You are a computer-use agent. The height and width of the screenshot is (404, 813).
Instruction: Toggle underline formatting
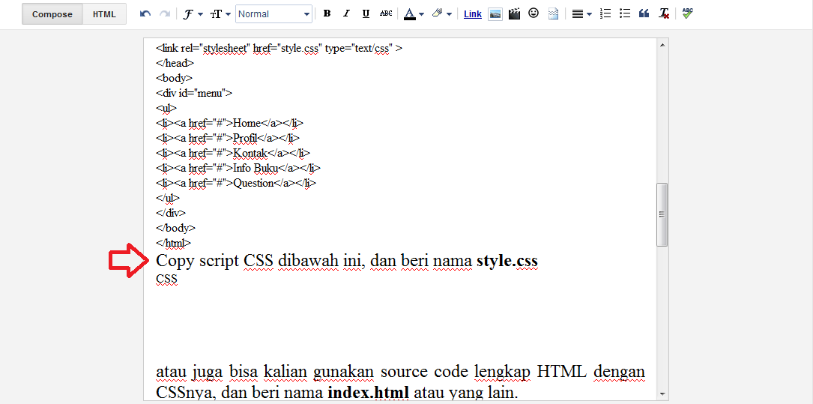[366, 14]
